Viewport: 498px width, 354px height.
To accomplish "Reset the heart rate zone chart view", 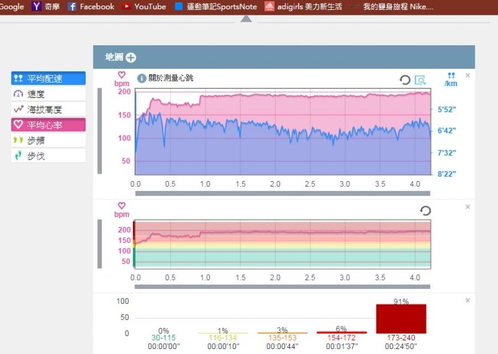I will 426,210.
